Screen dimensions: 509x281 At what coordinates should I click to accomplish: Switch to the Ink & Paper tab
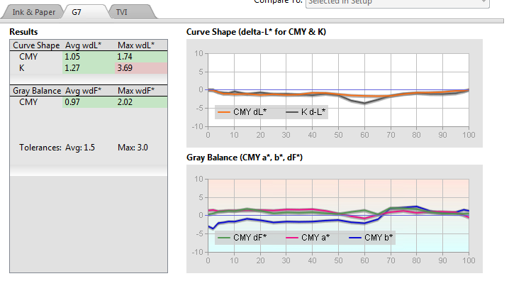pyautogui.click(x=33, y=12)
